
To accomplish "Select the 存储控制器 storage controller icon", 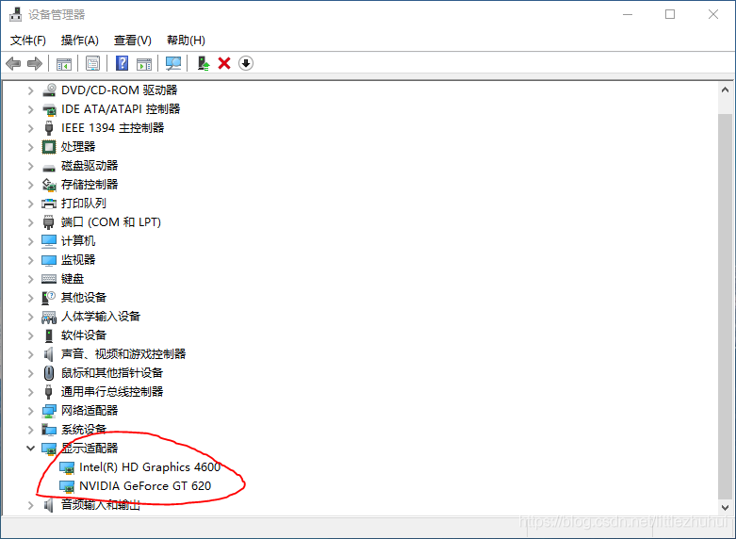I will pyautogui.click(x=49, y=185).
